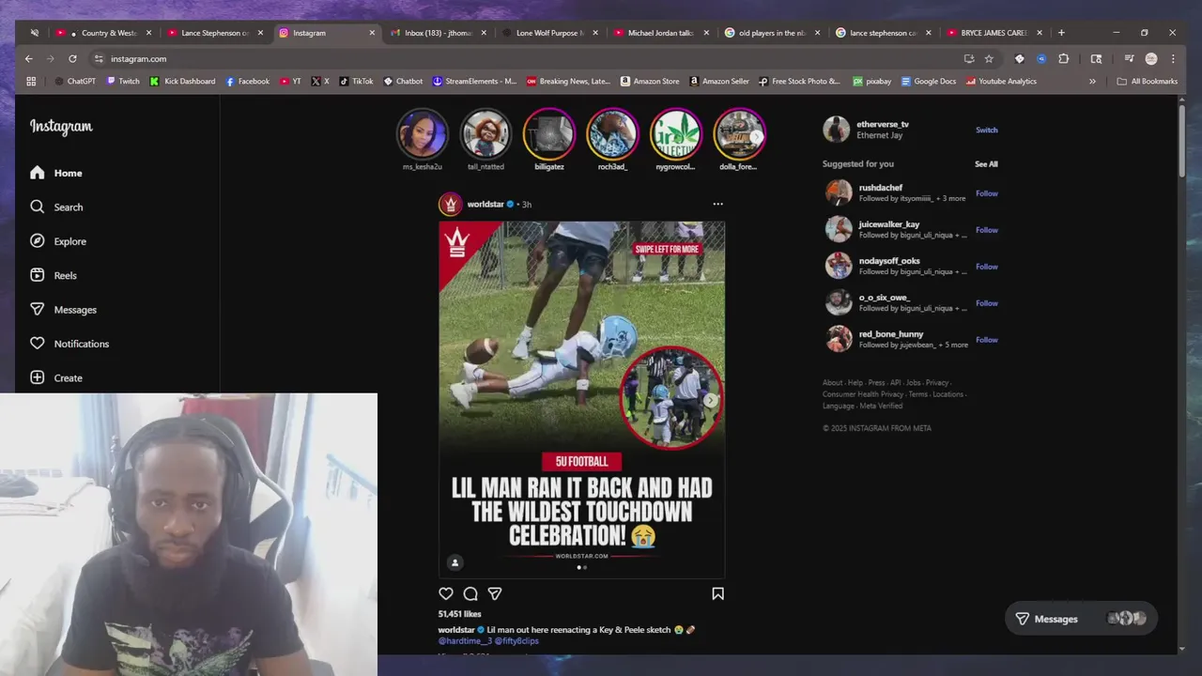
Task: Open a new browser tab with the plus button
Action: [x=1061, y=33]
